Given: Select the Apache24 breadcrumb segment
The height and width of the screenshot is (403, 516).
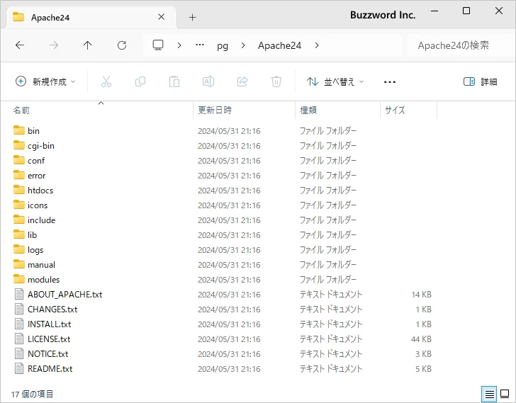Looking at the screenshot, I should (x=279, y=45).
